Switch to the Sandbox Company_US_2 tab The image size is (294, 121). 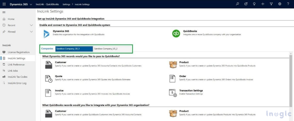tap(112, 49)
